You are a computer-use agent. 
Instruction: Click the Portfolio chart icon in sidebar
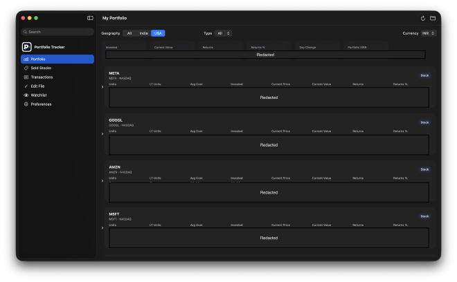point(26,59)
